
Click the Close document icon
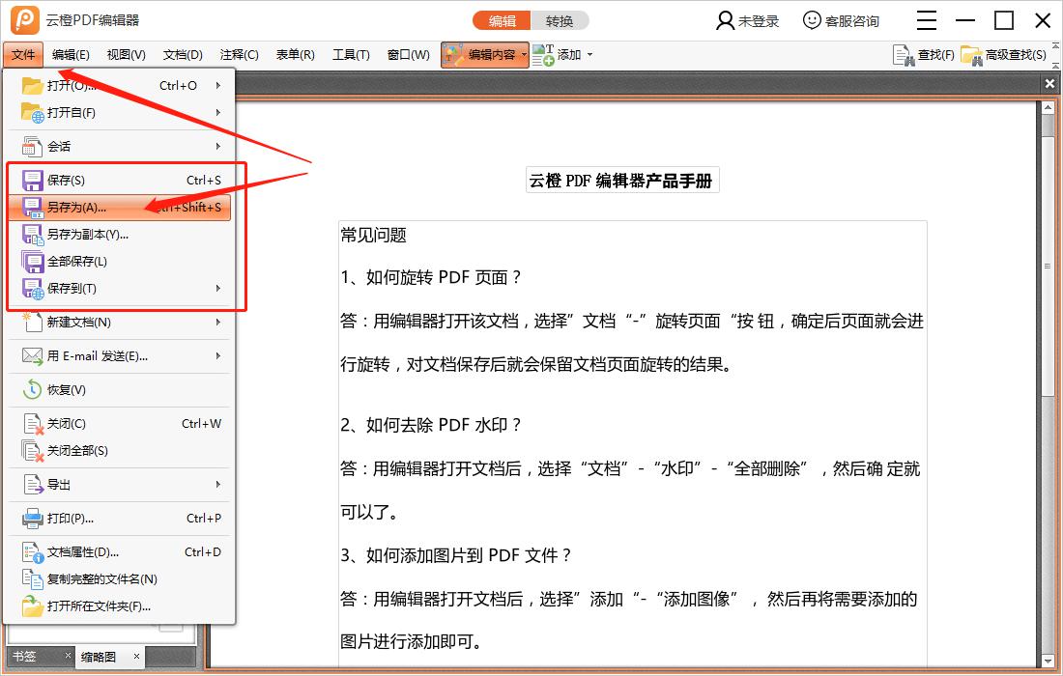(x=33, y=424)
